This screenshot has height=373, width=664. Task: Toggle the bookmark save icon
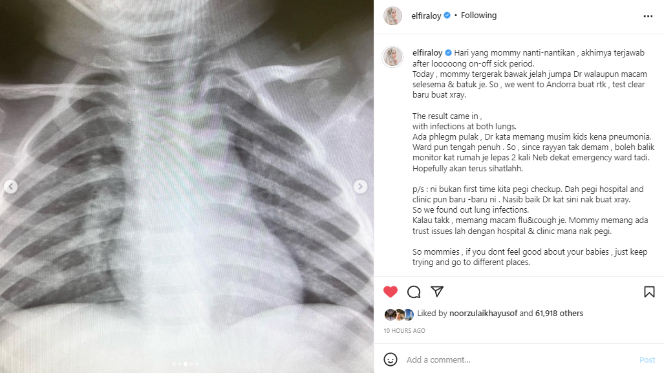649,292
